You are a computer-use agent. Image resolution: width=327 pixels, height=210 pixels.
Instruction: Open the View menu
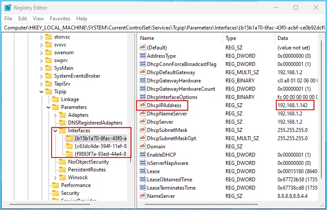pos(38,19)
